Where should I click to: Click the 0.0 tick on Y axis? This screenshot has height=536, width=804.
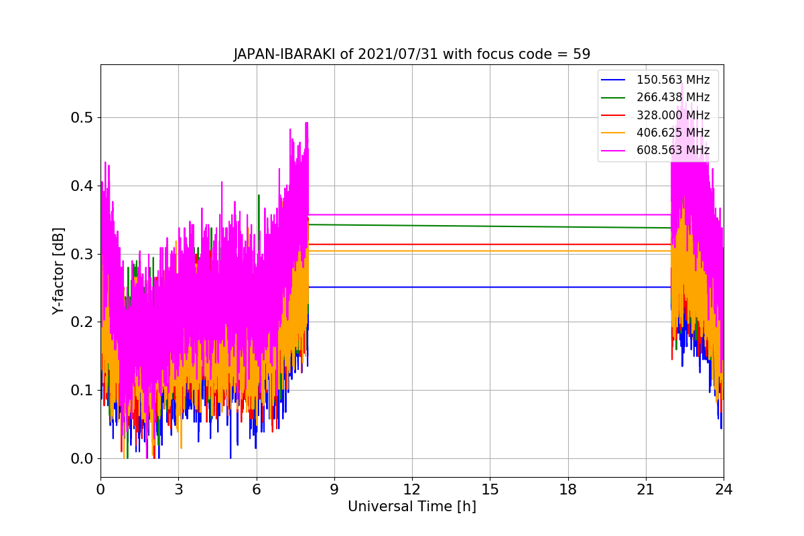(x=82, y=458)
